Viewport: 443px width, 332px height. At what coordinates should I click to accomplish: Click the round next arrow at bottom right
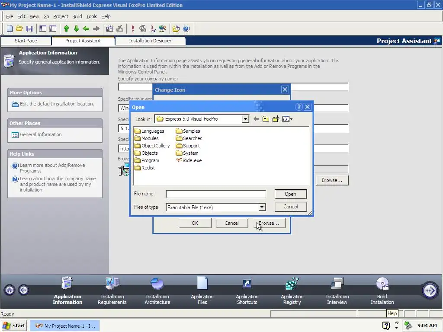point(430,290)
